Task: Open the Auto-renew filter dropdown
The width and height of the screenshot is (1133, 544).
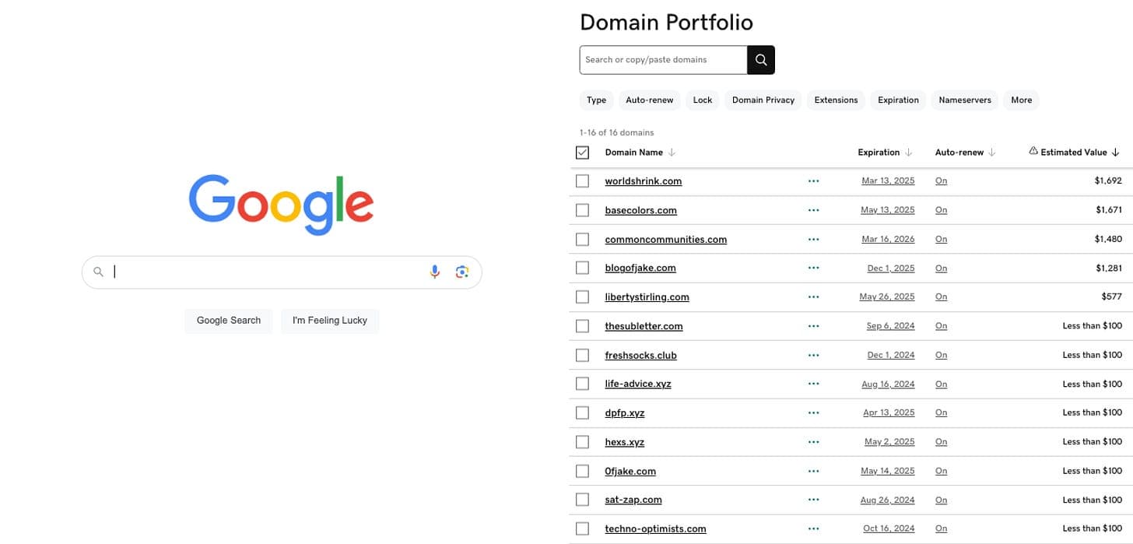Action: [649, 100]
